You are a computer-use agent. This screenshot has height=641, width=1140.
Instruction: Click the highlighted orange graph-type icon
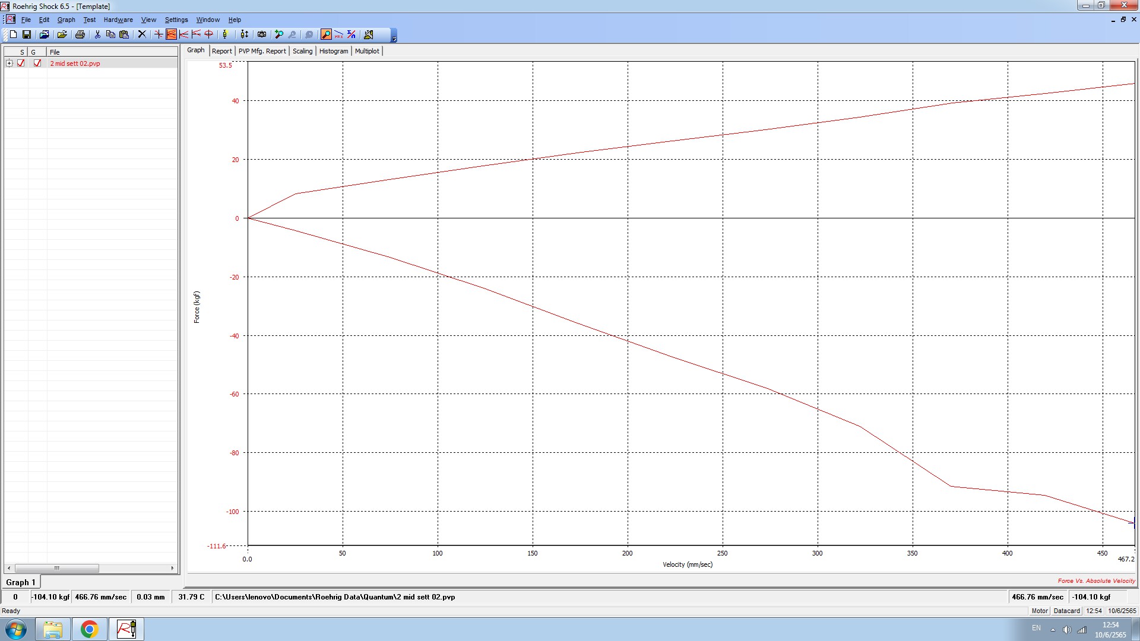(x=172, y=34)
